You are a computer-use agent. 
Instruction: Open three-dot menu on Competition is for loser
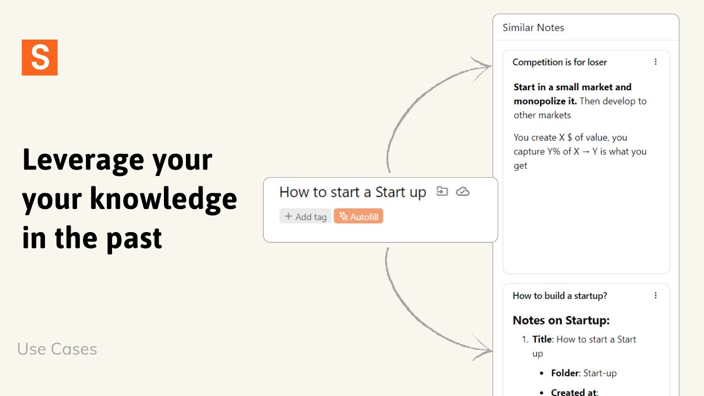pyautogui.click(x=655, y=62)
